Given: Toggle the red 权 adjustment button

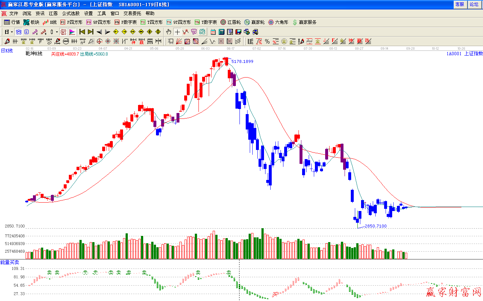Looking at the screenshot, I should pos(63,32).
